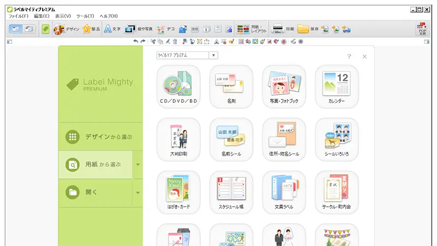This screenshot has width=437, height=246.
Task: Close the category selection dialog
Action: (x=364, y=56)
